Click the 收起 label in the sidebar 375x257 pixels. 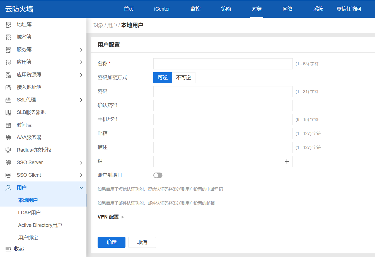[x=19, y=249]
